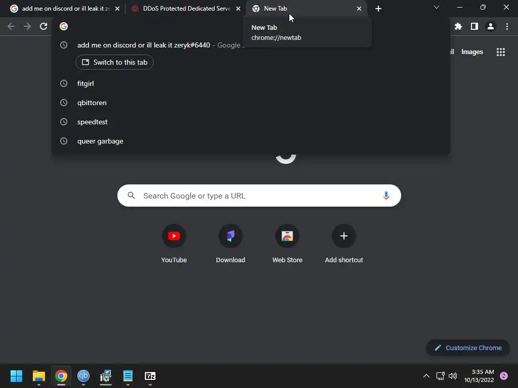Click the Add shortcut plus tile
This screenshot has width=518, height=388.
tap(344, 244)
